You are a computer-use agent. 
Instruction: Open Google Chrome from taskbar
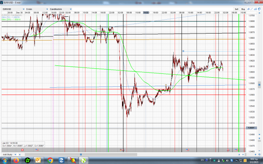coord(50,161)
